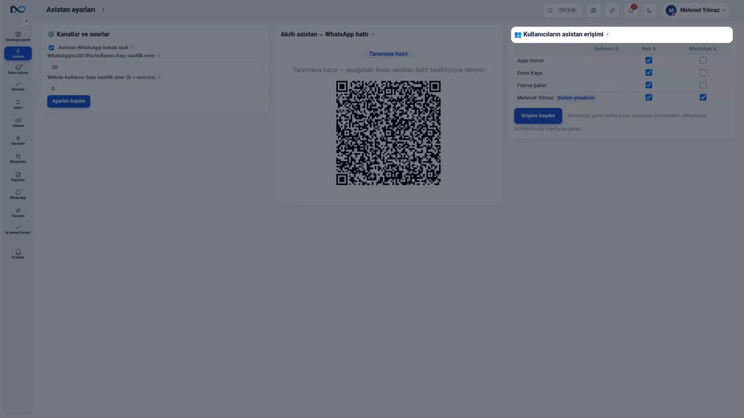Uncheck Web access for Fatma Şahin

649,85
